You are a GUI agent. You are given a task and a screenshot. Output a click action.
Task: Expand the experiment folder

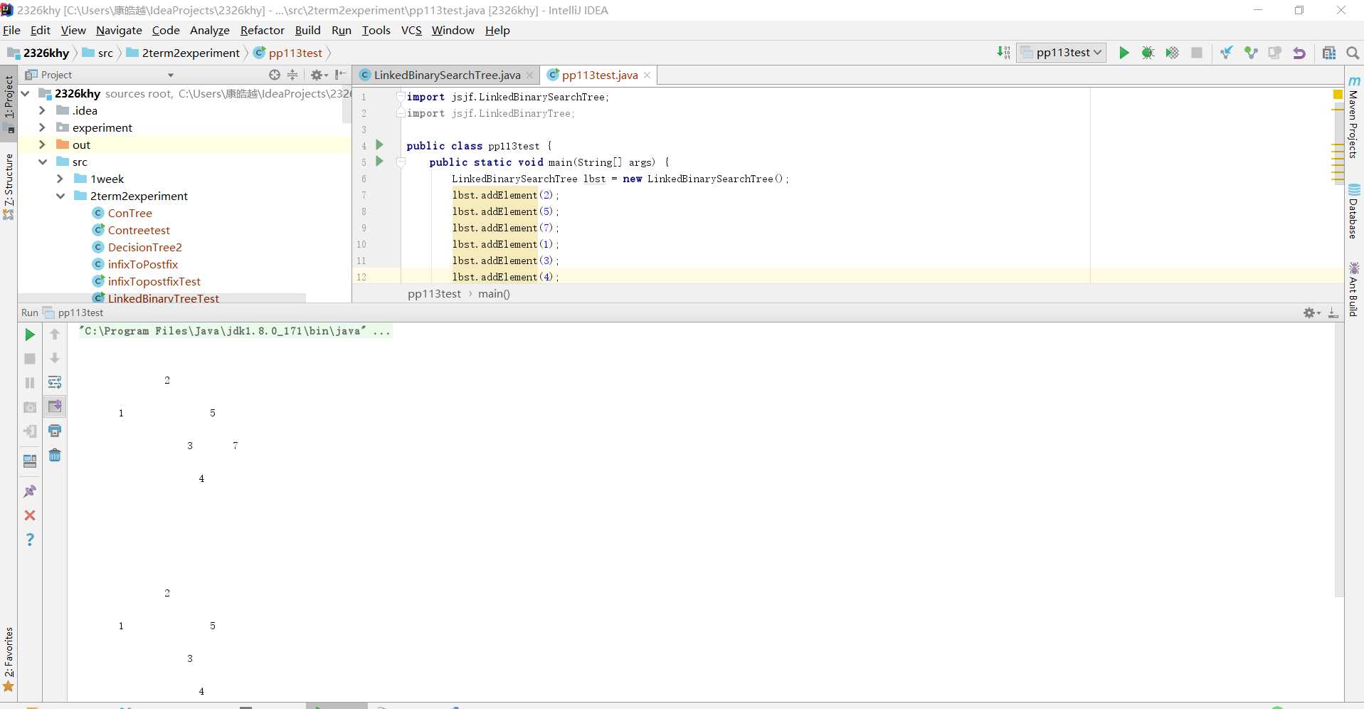pos(42,127)
